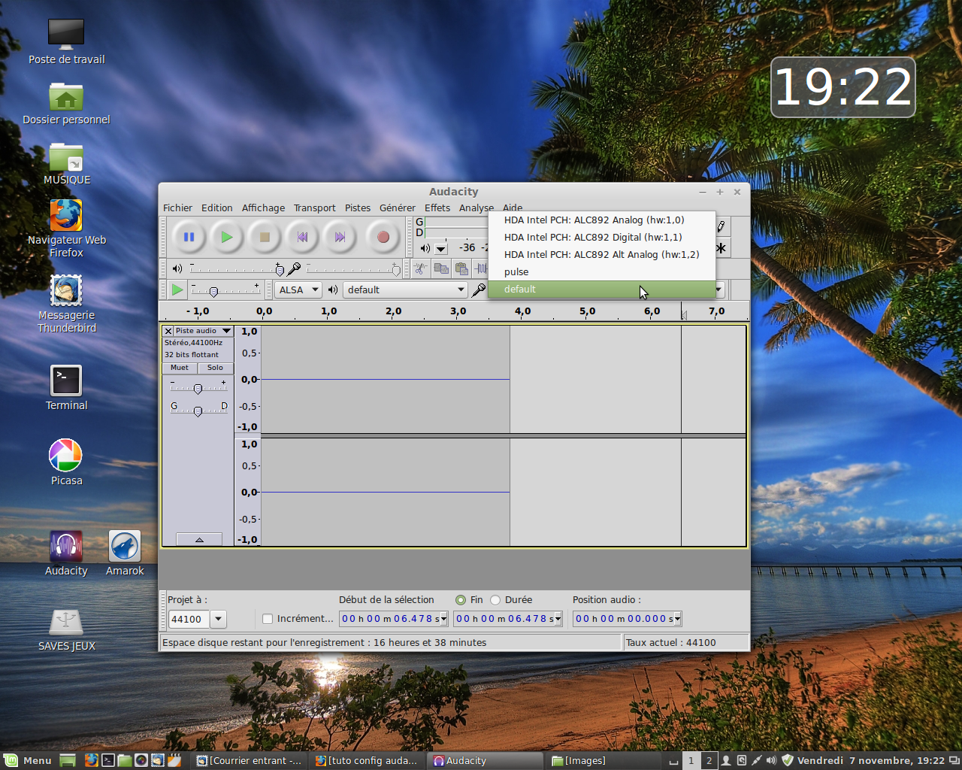Open the Edition menu
Screen dimensions: 962x770
217,208
